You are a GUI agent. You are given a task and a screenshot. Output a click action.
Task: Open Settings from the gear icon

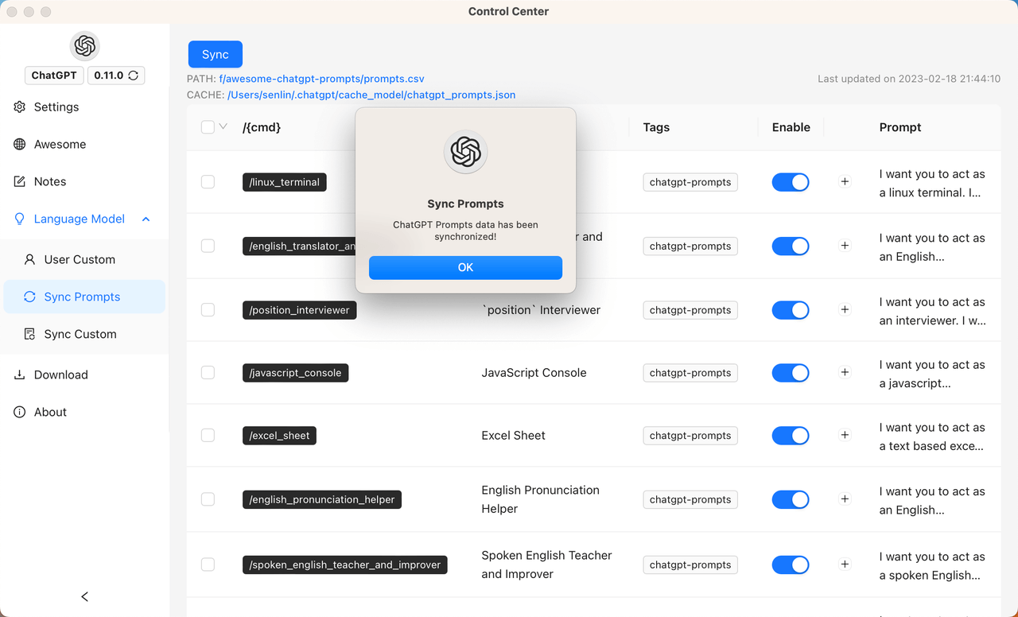pyautogui.click(x=20, y=107)
